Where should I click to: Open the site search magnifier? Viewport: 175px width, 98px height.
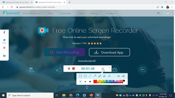point(159,13)
